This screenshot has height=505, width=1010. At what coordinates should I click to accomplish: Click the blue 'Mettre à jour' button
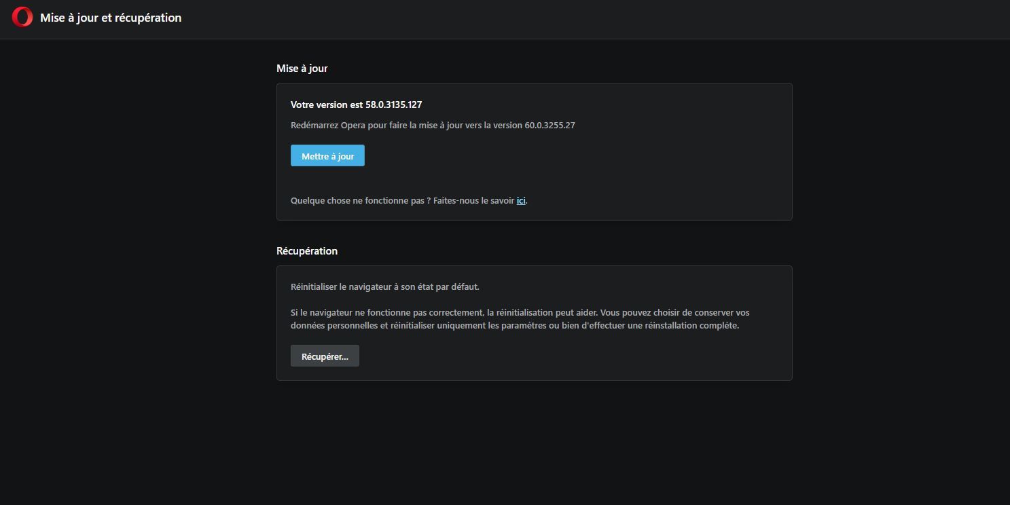(x=327, y=156)
